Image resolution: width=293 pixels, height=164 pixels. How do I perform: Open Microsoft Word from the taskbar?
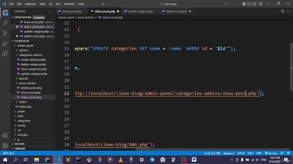[x=194, y=160]
